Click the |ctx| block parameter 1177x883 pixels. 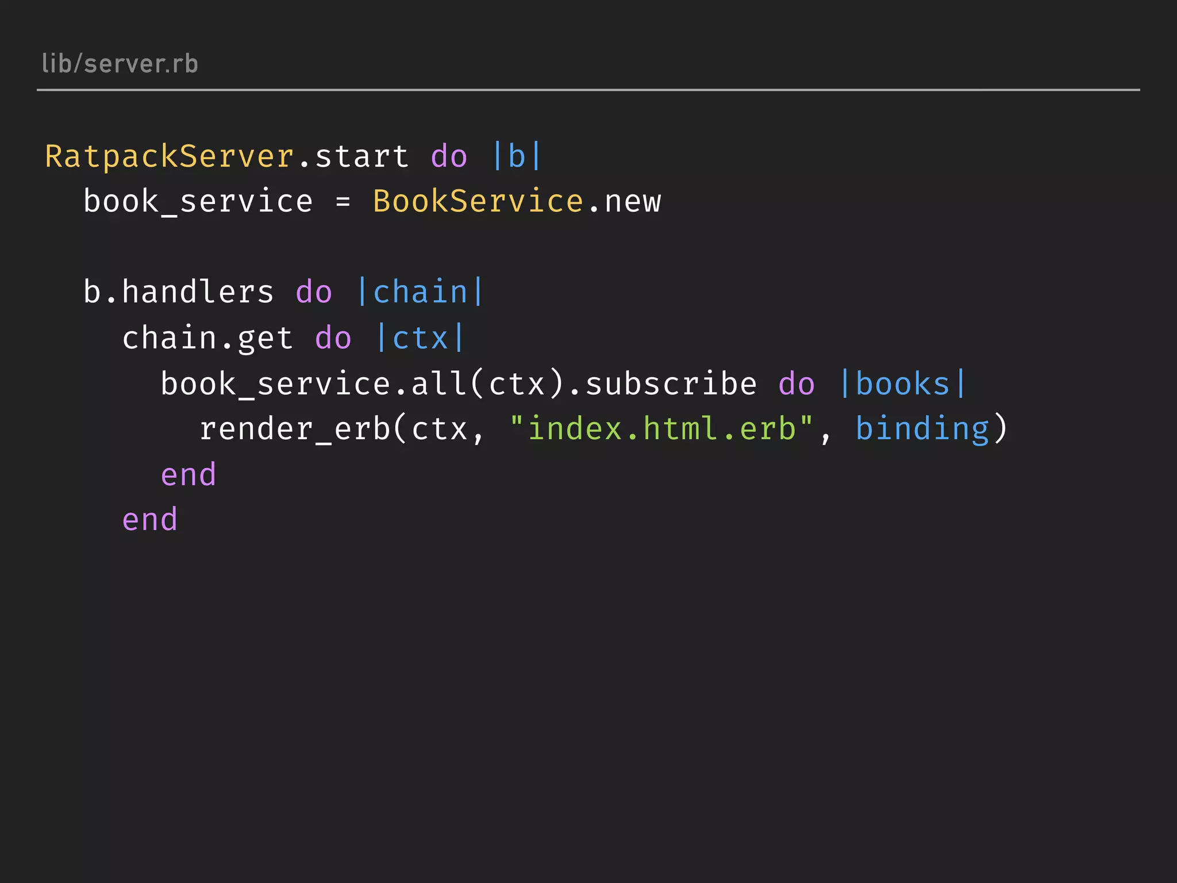420,338
